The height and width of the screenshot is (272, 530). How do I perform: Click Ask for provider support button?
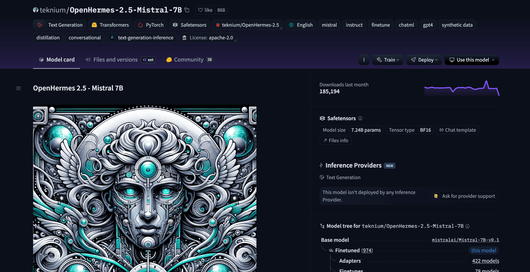point(464,196)
